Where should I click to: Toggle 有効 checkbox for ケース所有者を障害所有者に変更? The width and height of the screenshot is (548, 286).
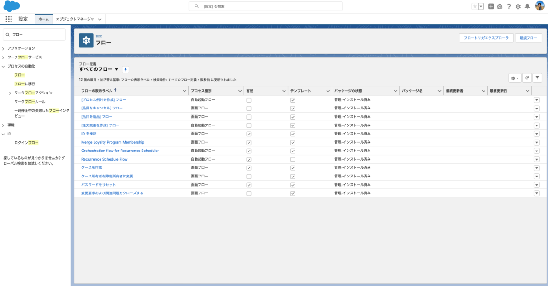248,176
